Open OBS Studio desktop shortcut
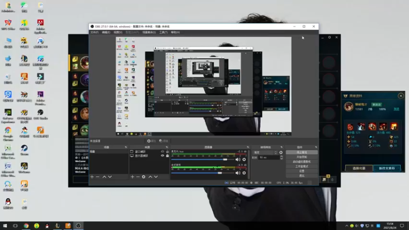 (x=40, y=114)
